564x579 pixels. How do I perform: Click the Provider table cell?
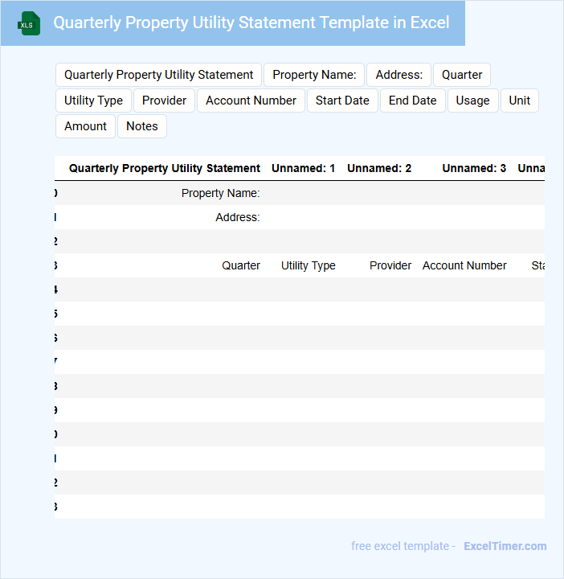click(390, 265)
